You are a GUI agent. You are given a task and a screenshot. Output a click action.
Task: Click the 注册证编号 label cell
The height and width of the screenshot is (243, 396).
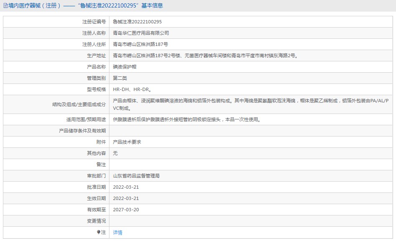click(x=94, y=22)
